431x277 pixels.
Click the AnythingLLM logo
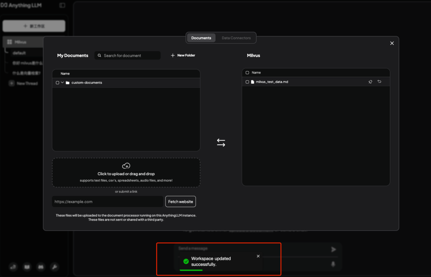(21, 5)
